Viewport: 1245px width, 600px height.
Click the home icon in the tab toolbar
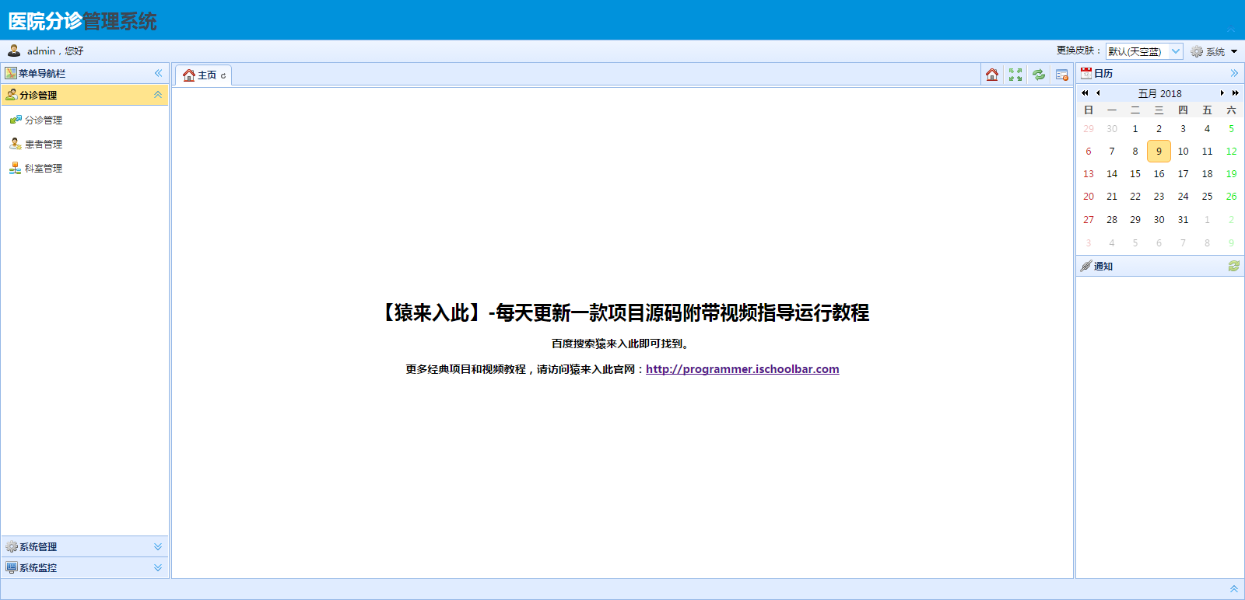tap(992, 75)
